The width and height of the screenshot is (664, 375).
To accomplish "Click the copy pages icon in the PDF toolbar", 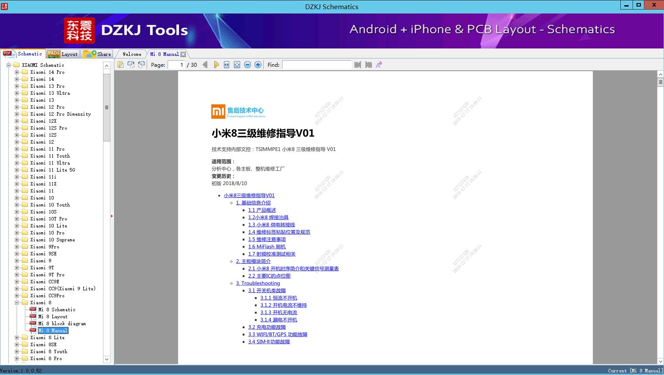I will [x=120, y=65].
